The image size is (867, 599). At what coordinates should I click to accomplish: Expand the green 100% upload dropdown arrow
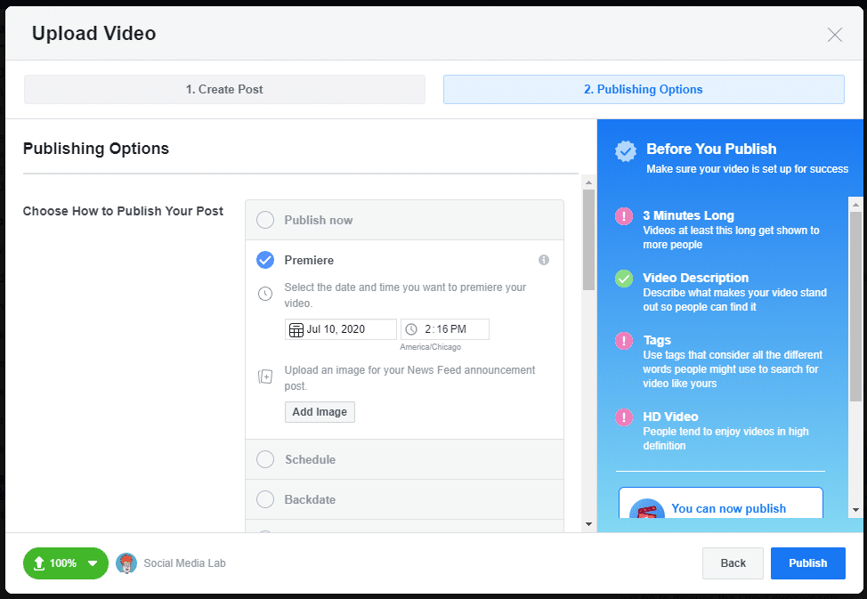pyautogui.click(x=93, y=563)
